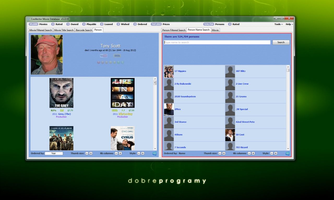Switch to Movie Title Search tab

64,30
